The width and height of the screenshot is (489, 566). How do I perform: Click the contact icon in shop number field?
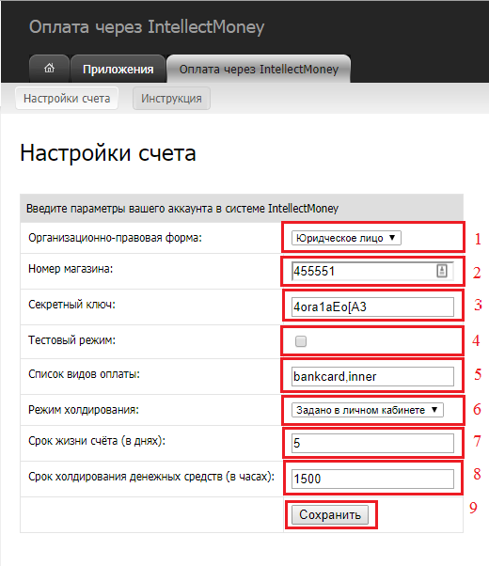(442, 271)
